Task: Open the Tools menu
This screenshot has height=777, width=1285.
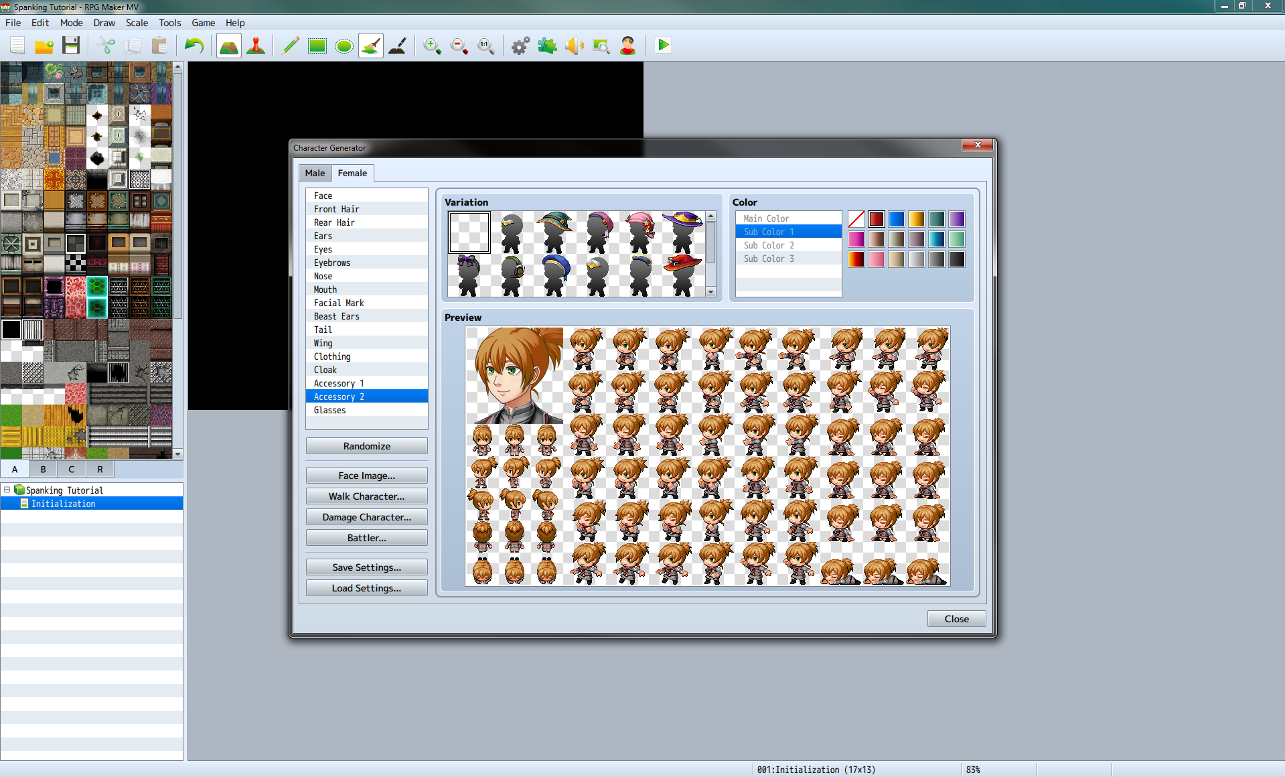Action: (170, 23)
